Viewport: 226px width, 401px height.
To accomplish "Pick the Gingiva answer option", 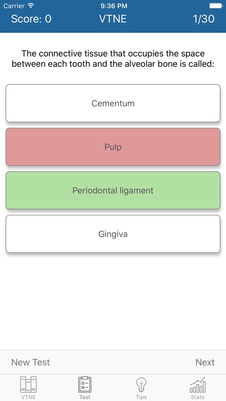I will pyautogui.click(x=113, y=234).
